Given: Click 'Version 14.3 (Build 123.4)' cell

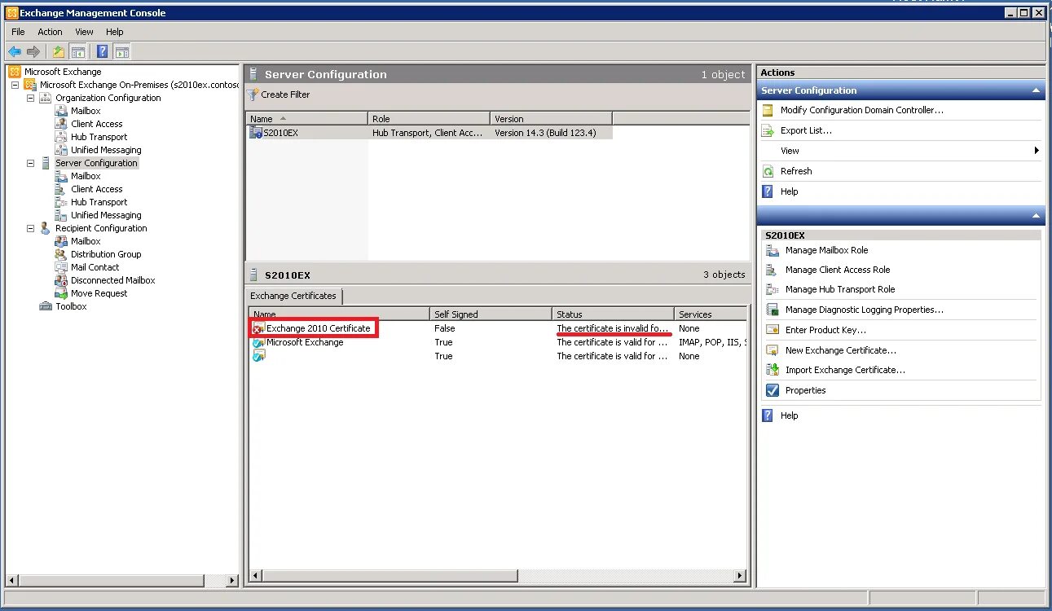Looking at the screenshot, I should point(545,132).
